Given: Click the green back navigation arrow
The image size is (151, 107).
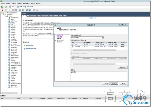Looking at the screenshot, I should point(2,7).
